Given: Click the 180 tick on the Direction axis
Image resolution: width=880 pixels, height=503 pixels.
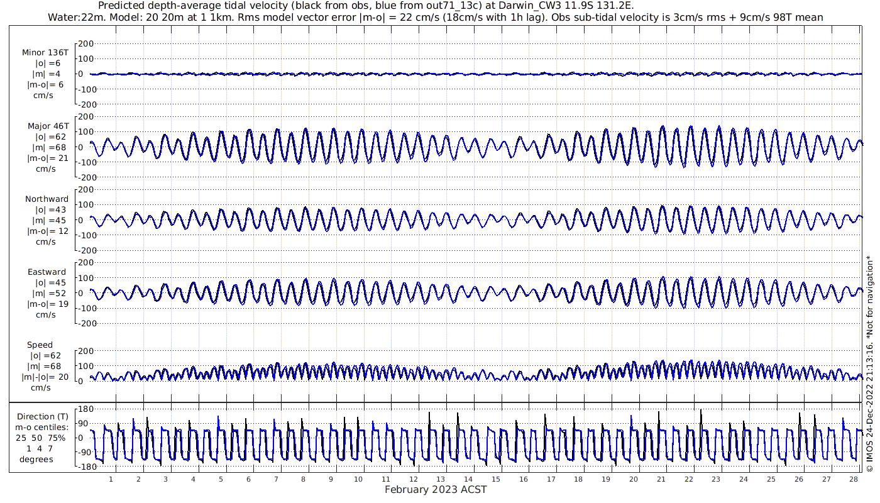Looking at the screenshot, I should click(85, 409).
